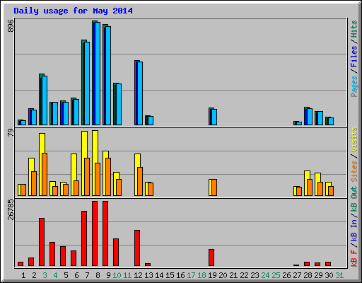Click day 19 on the x-axis
Viewport: 362px width, 283px height.
click(x=212, y=275)
